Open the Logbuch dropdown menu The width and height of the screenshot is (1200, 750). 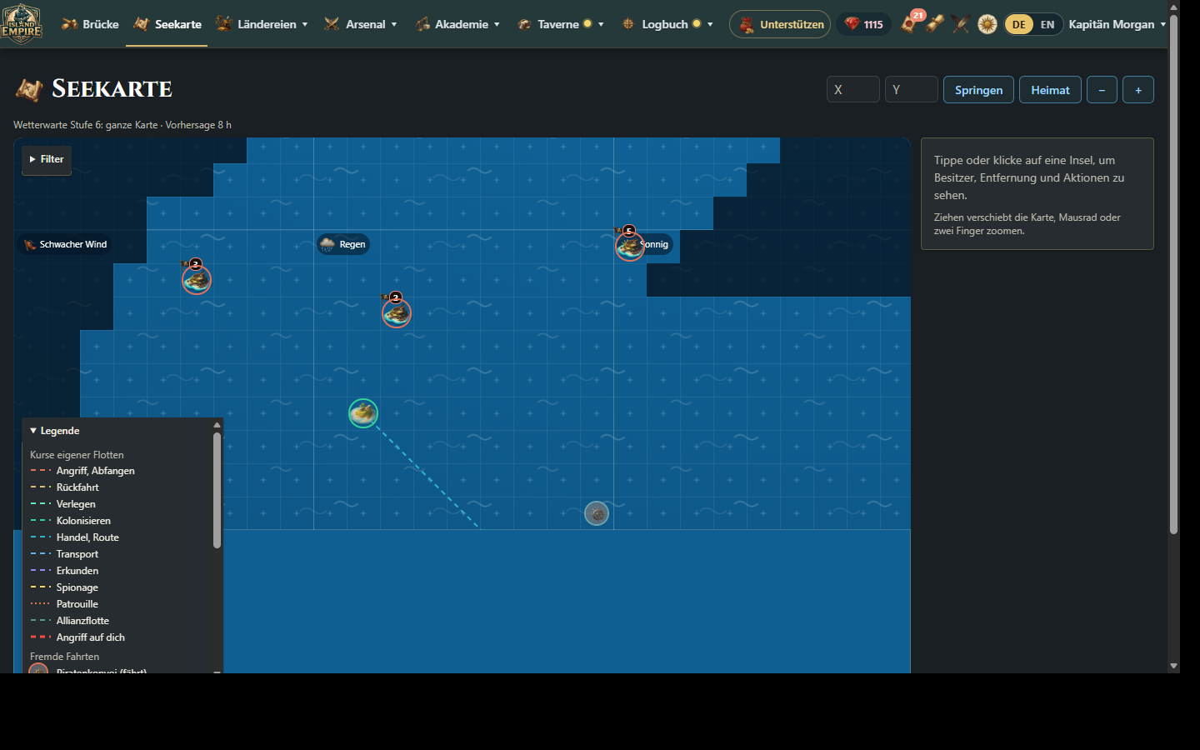click(x=667, y=24)
